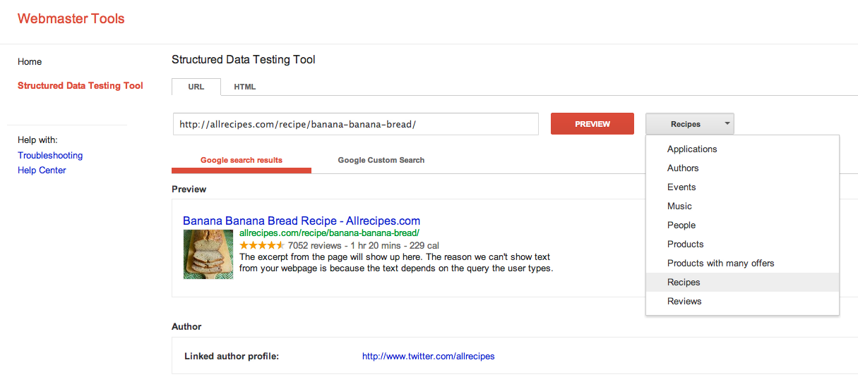
Task: Collapse the Recipes dropdown button
Action: coord(689,124)
